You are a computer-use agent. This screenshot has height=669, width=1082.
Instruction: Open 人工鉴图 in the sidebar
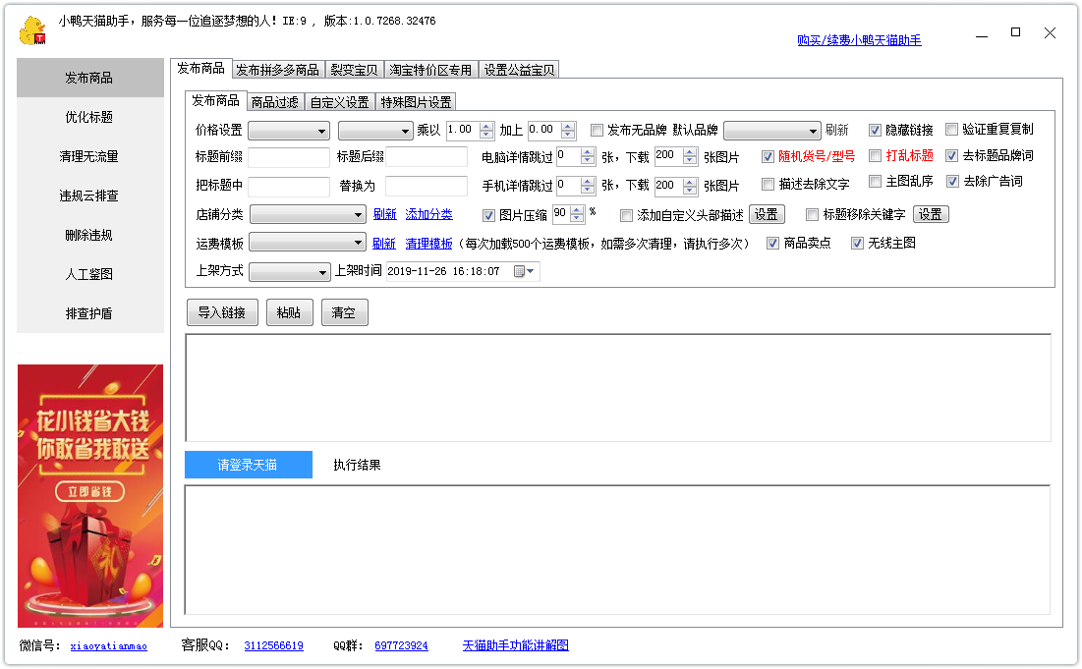click(x=90, y=274)
